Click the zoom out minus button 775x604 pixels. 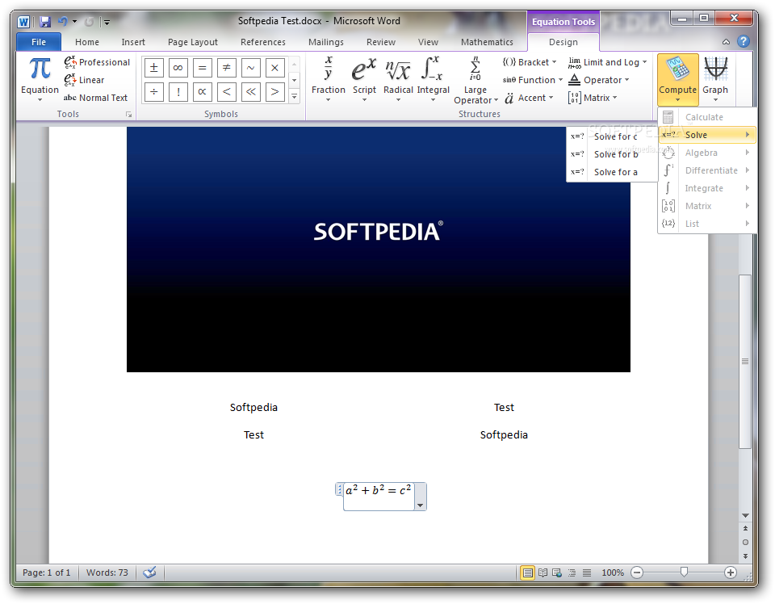[637, 573]
